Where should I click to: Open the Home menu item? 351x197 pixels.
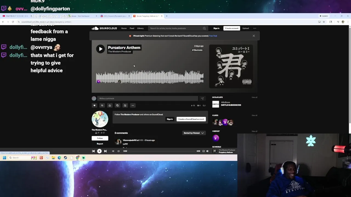click(x=124, y=28)
